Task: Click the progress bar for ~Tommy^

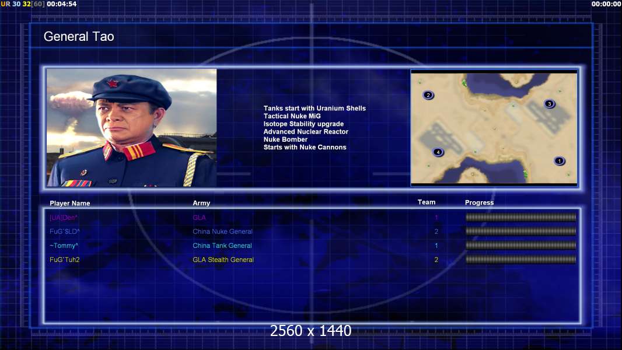Action: coord(520,246)
